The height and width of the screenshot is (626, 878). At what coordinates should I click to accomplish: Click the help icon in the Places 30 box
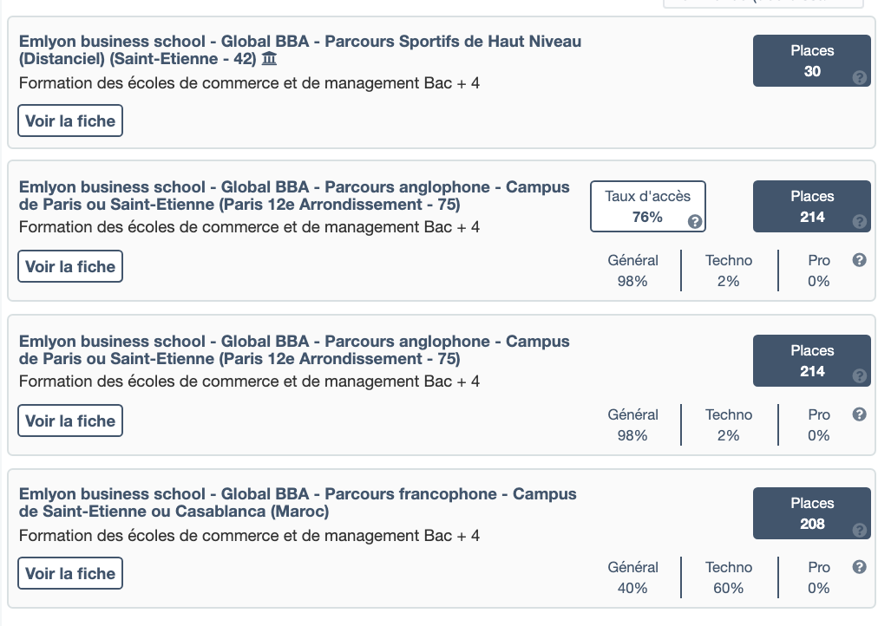coord(859,77)
